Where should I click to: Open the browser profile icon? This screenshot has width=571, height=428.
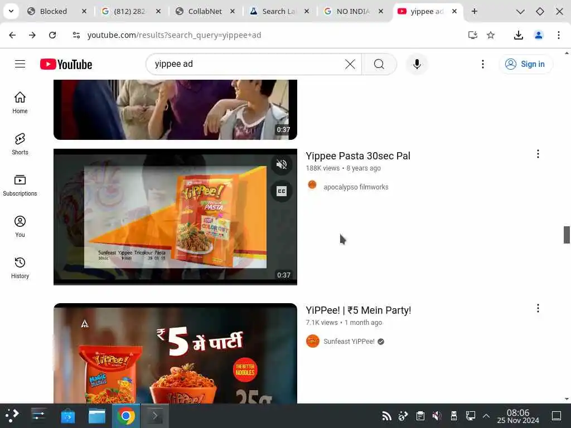click(539, 35)
